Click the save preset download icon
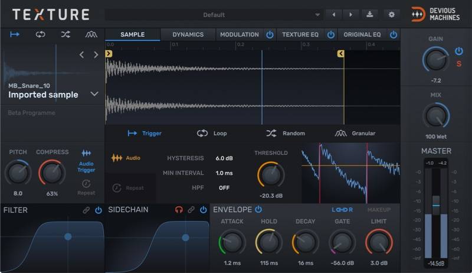This screenshot has width=472, height=273. [x=370, y=14]
